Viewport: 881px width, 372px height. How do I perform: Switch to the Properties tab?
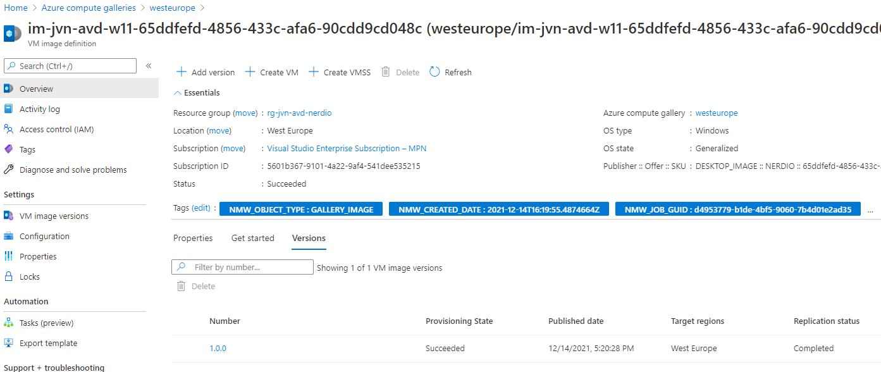pos(193,238)
